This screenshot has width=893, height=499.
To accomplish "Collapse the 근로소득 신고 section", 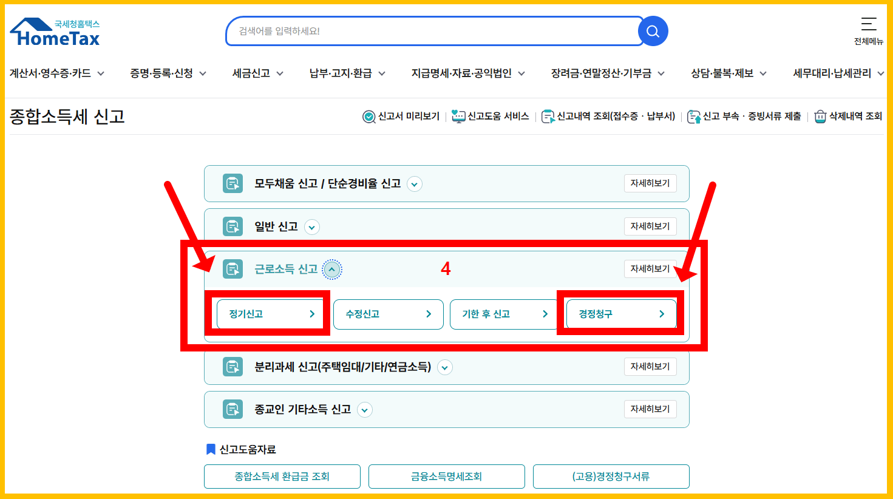I will (331, 269).
